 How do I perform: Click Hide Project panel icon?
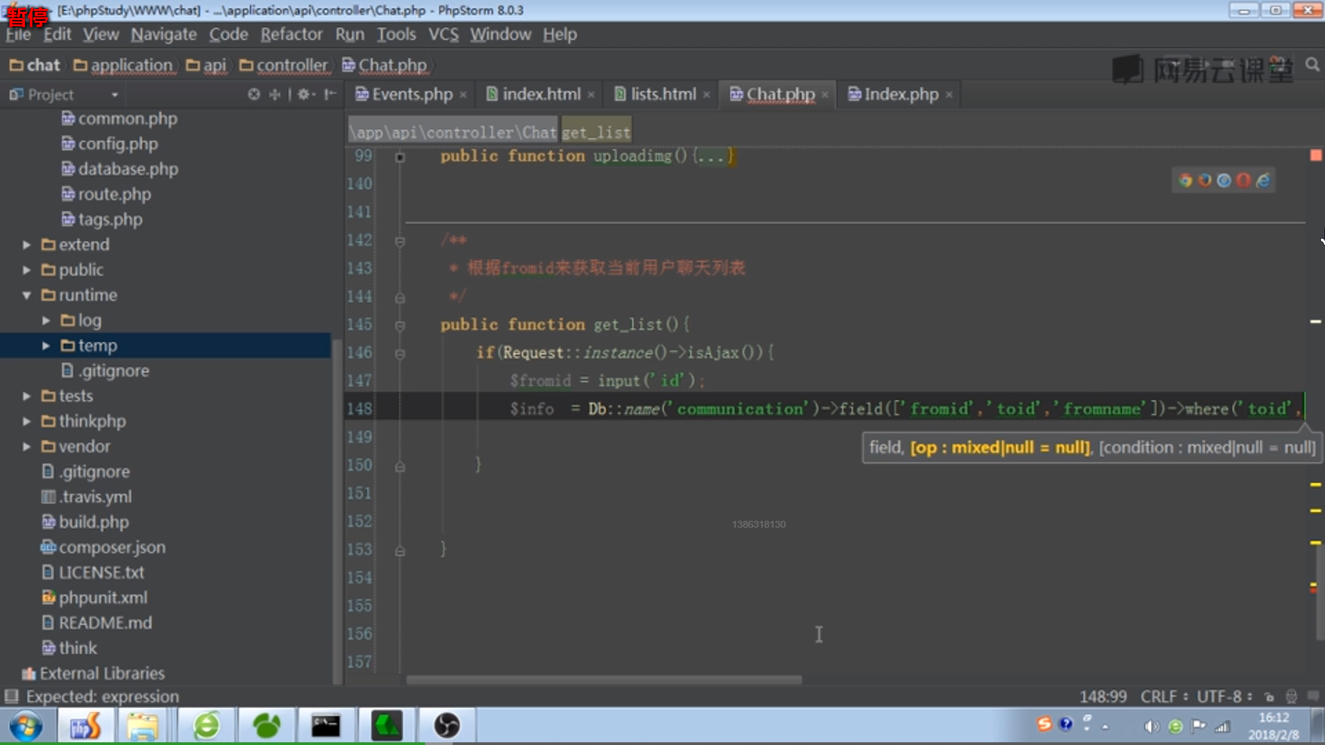[331, 95]
